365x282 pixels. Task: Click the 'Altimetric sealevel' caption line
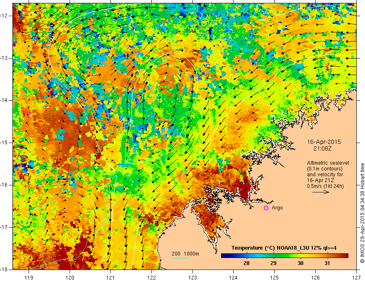pyautogui.click(x=328, y=163)
